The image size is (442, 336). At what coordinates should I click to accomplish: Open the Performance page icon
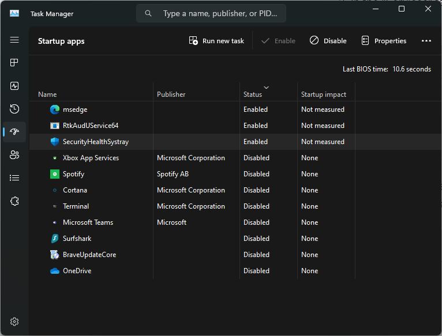click(x=14, y=86)
